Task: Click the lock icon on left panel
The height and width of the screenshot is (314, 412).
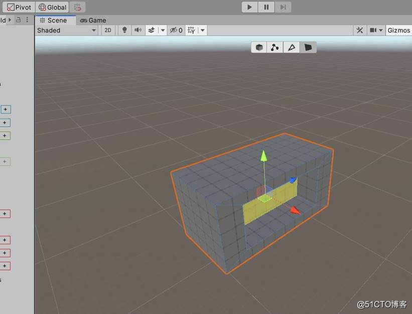Action: [x=19, y=20]
